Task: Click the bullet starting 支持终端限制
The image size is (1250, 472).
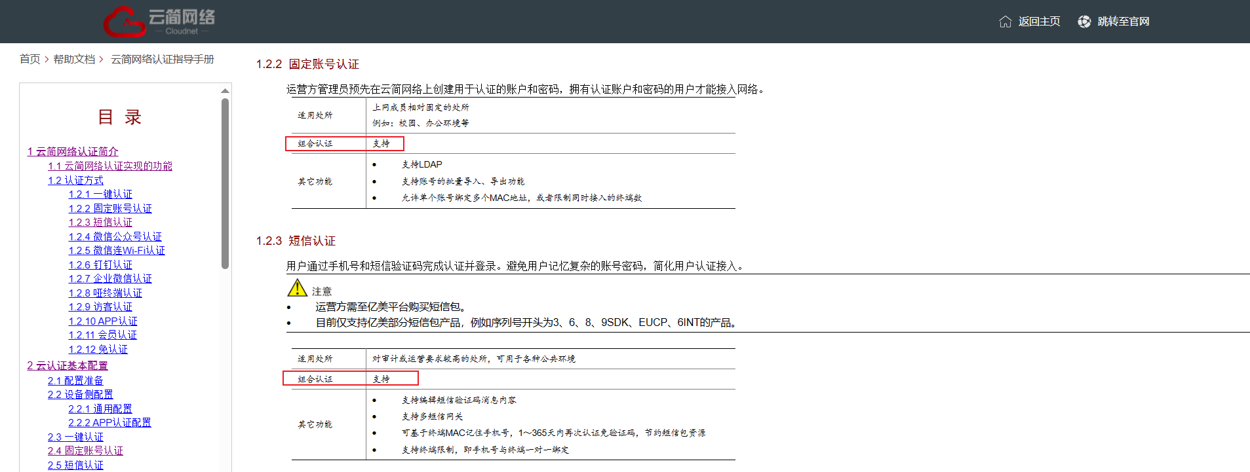Action: [x=485, y=450]
